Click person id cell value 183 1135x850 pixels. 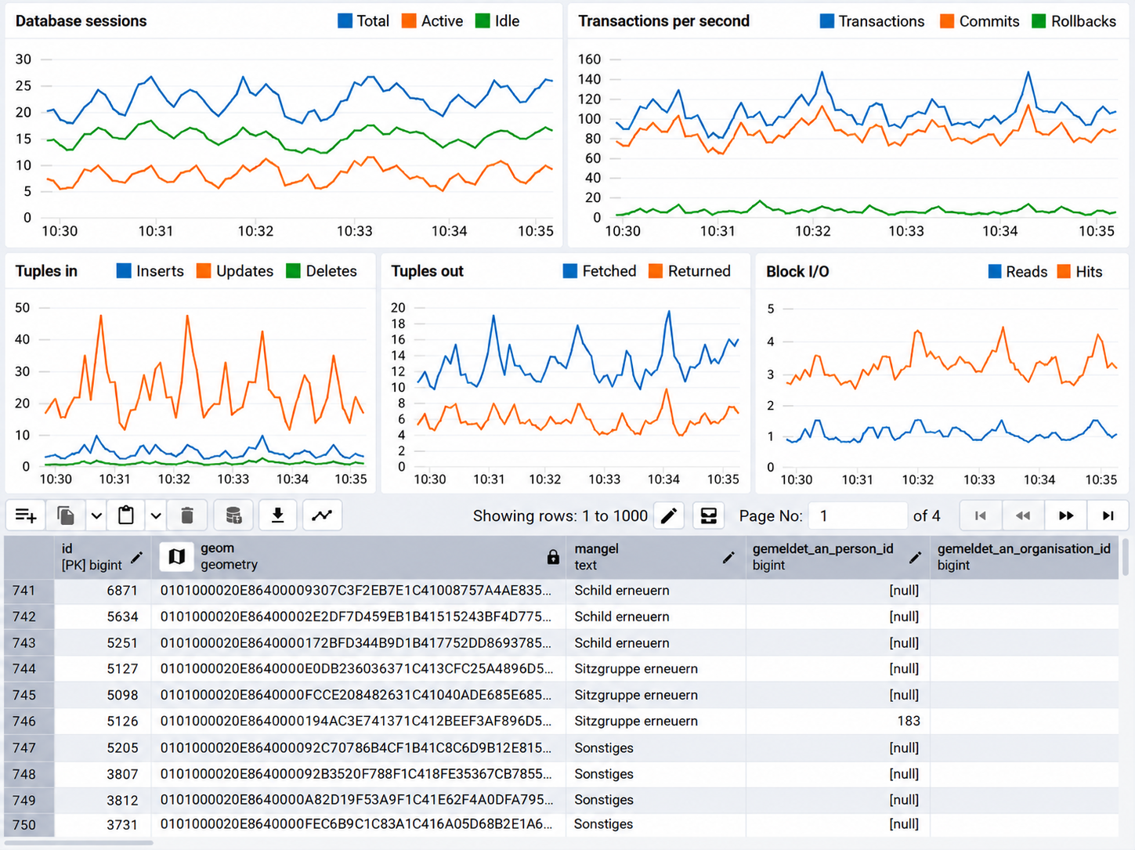click(837, 721)
